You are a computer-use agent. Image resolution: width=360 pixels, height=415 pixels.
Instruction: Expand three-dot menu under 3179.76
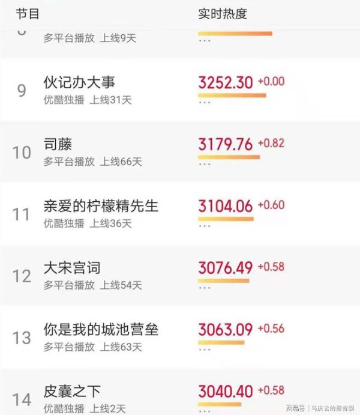(205, 164)
